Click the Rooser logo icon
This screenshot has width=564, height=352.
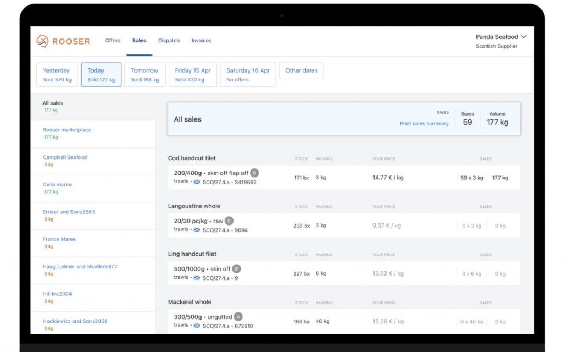pos(42,41)
